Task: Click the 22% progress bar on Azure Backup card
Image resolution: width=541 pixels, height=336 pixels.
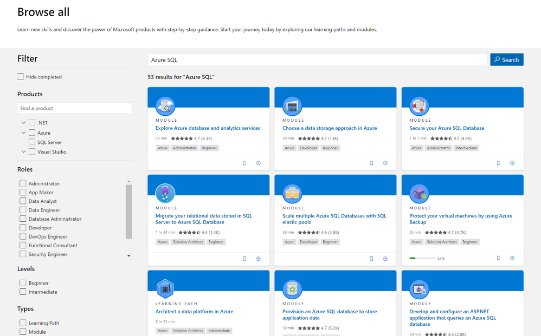Action: point(422,258)
